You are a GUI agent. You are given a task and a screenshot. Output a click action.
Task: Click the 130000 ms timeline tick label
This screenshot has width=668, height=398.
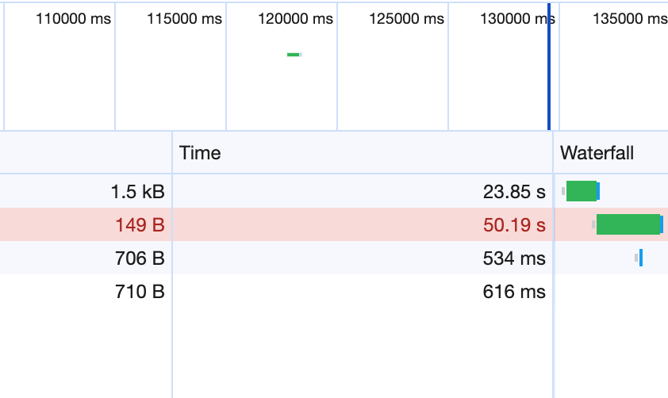(516, 19)
